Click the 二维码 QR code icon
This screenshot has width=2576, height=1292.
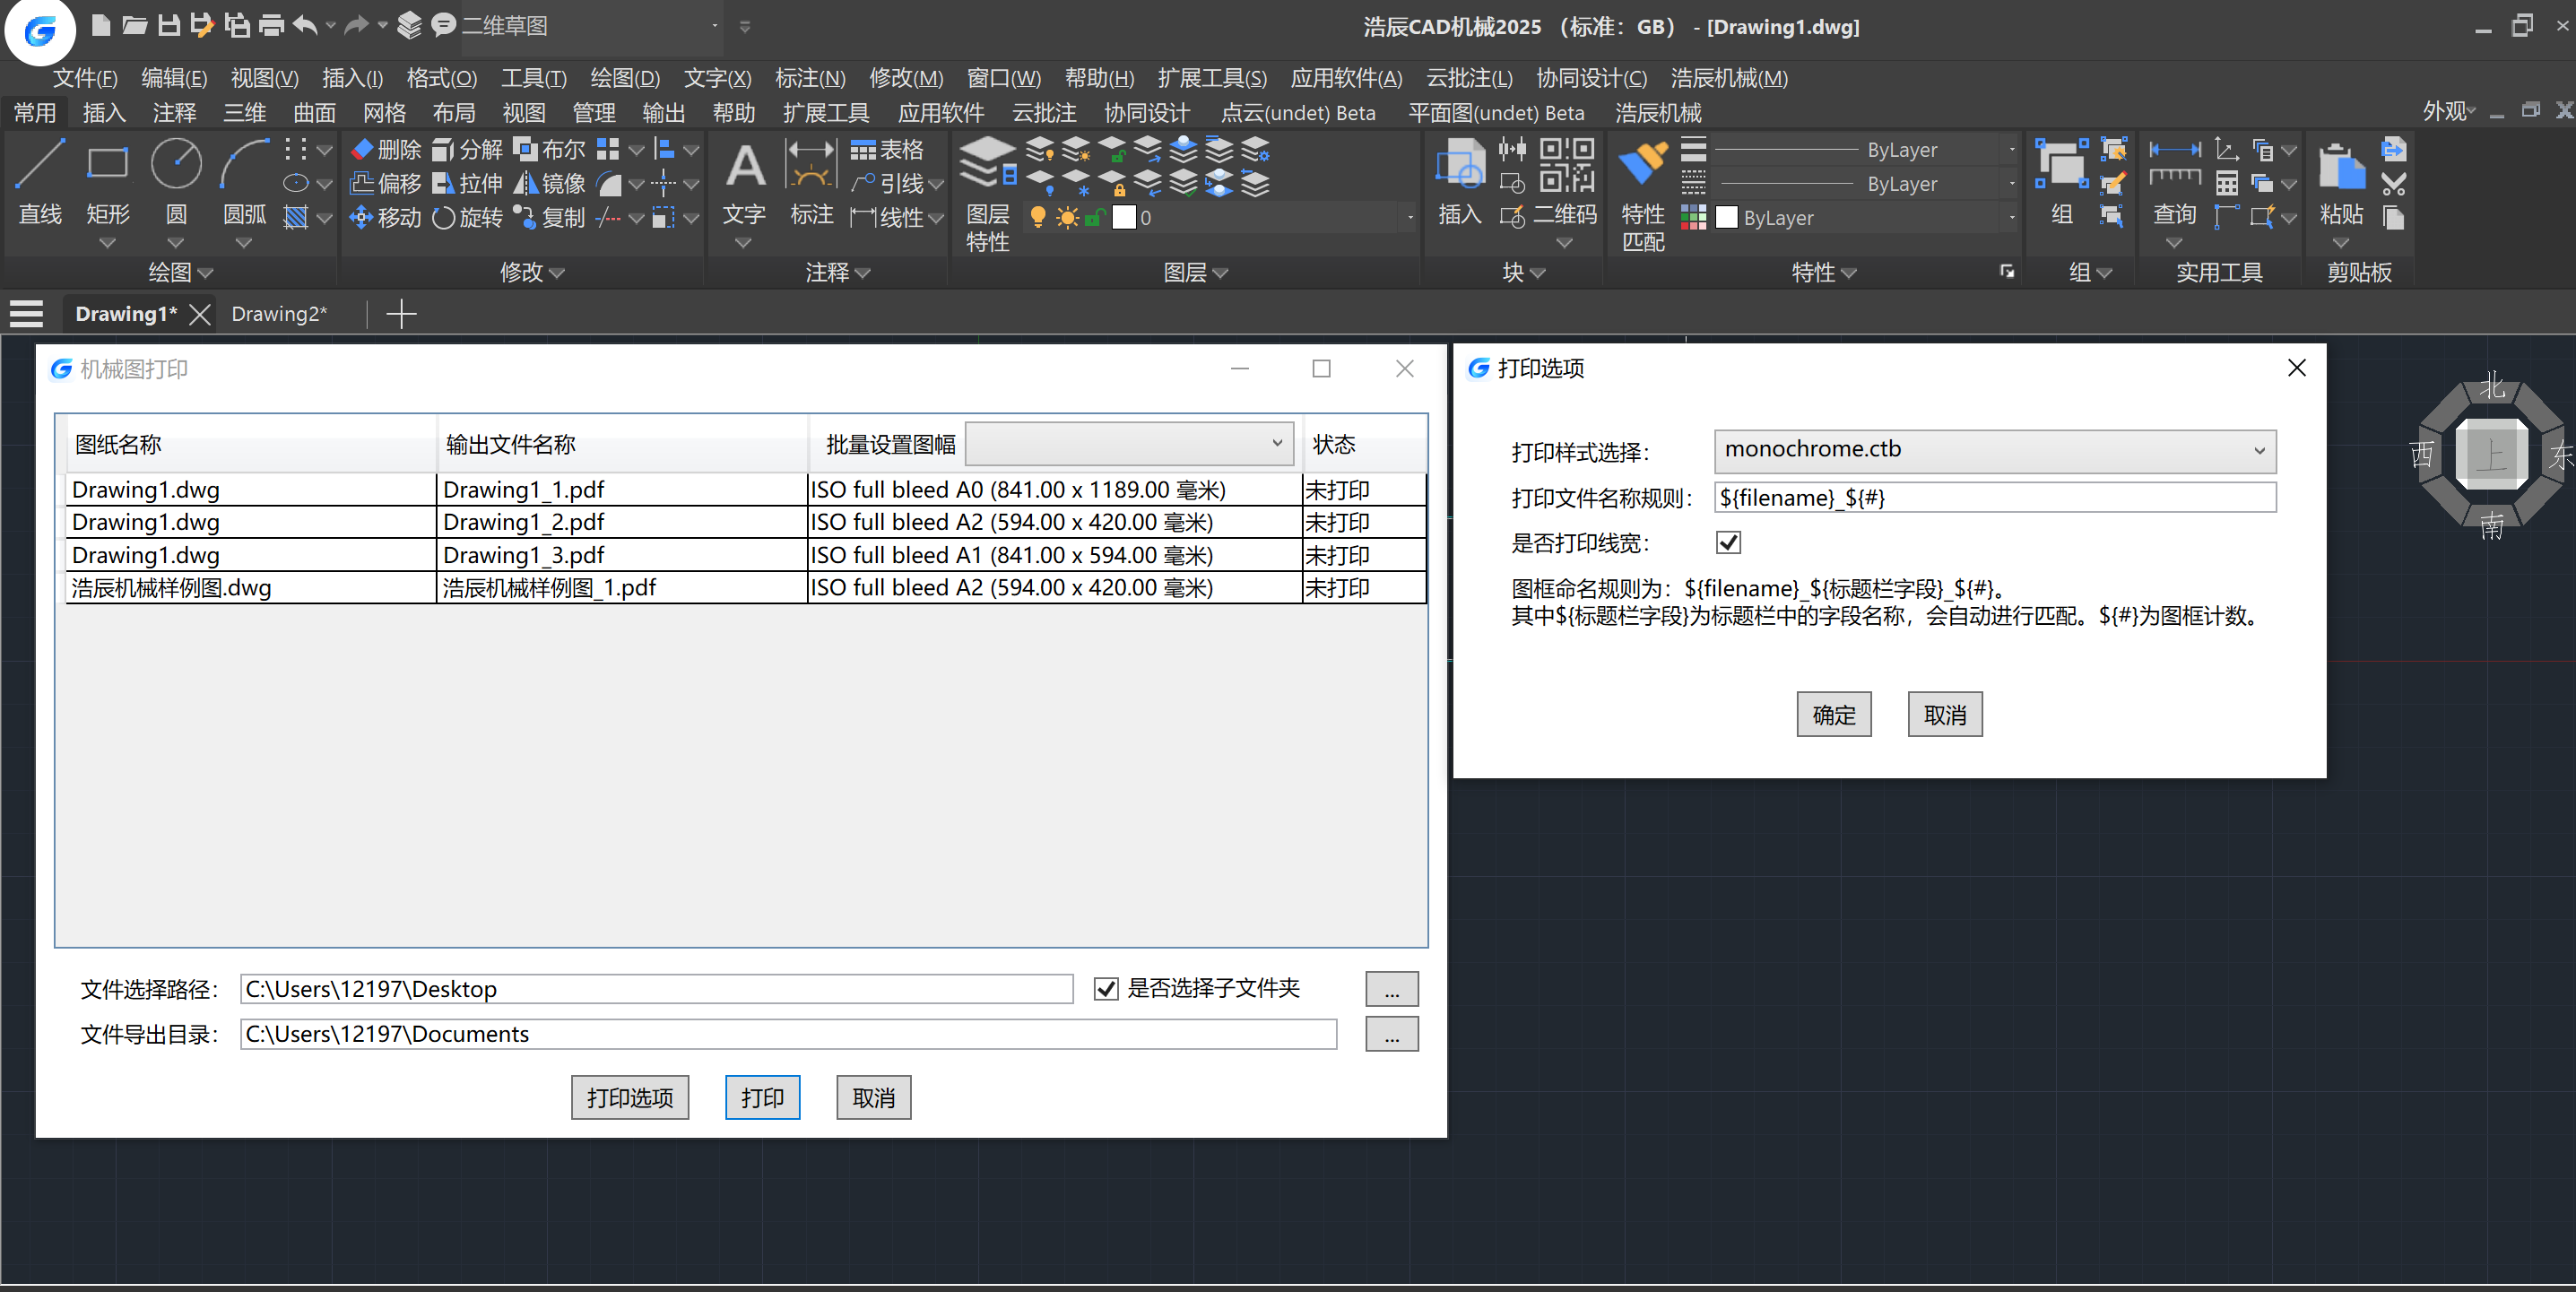pos(1566,165)
